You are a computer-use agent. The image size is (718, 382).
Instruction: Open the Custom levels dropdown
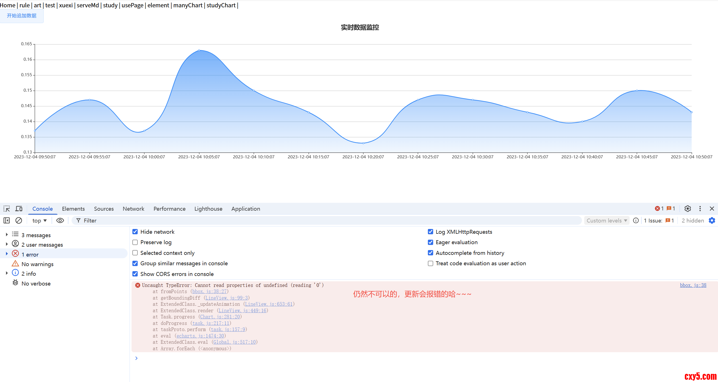(606, 221)
